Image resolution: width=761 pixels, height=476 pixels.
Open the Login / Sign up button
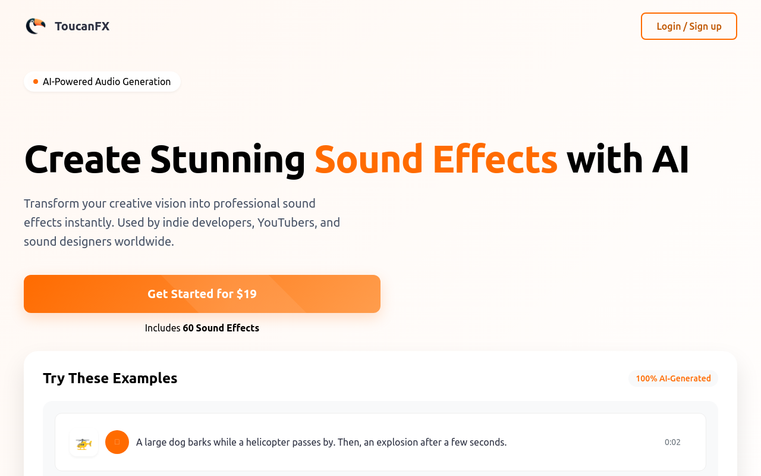[x=689, y=26]
